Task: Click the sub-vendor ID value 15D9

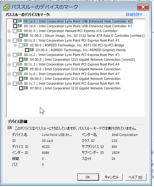Action: tap(116, 153)
